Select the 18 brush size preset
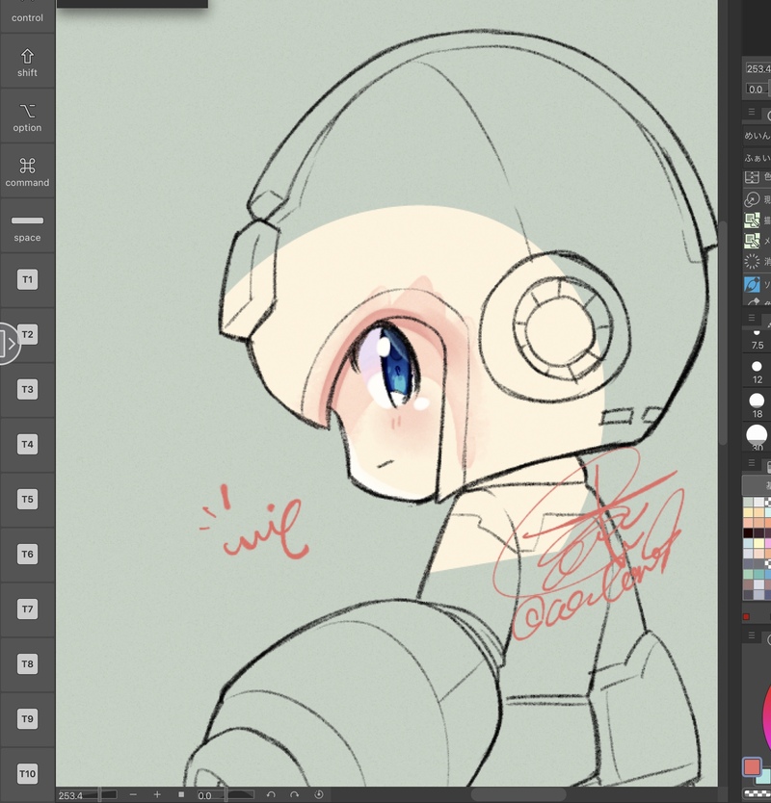The height and width of the screenshot is (803, 771). (758, 405)
